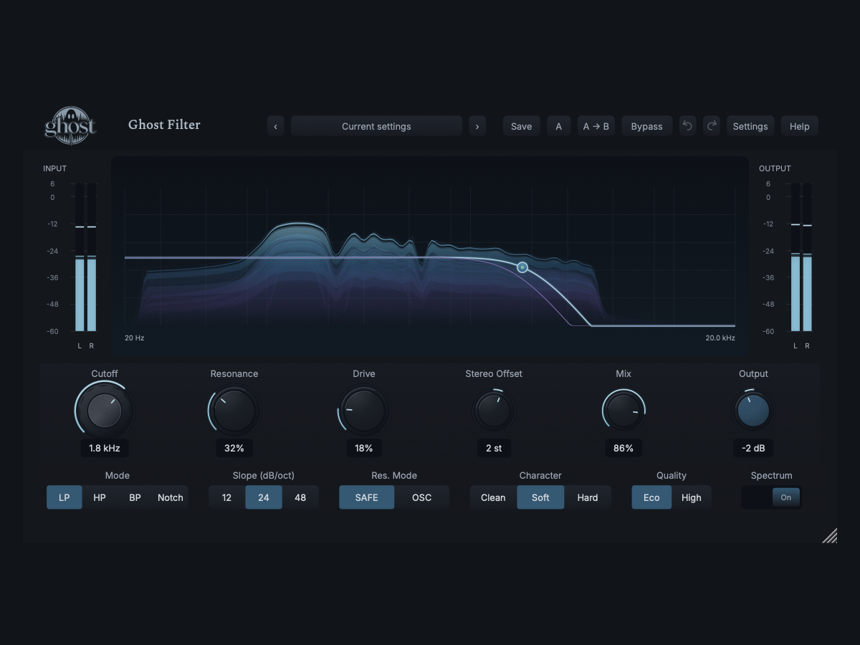Set slope to 12 dB/oct

coord(227,497)
